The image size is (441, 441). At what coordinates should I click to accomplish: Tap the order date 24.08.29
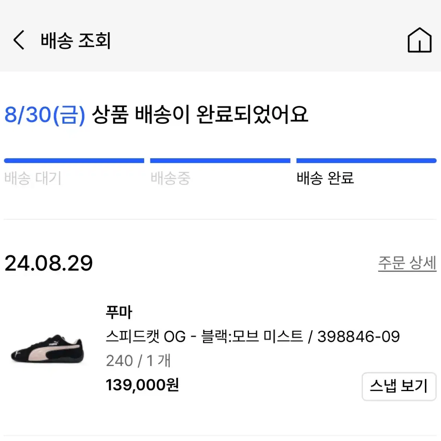(49, 264)
